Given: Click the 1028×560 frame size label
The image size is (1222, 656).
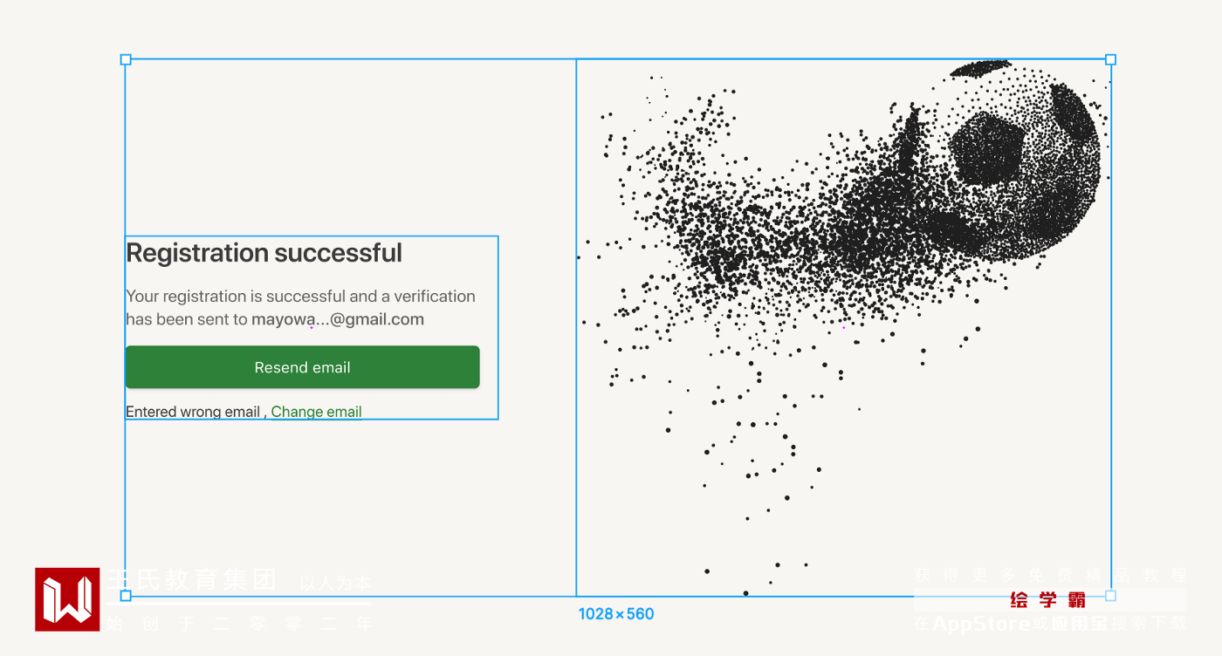Looking at the screenshot, I should click(x=615, y=614).
